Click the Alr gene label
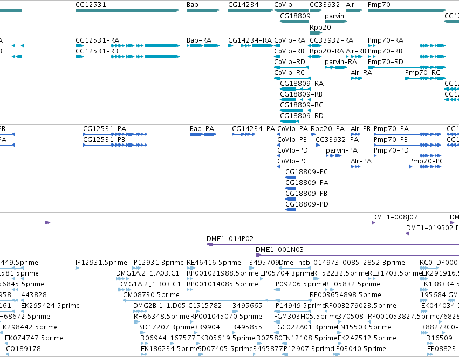The height and width of the screenshot is (357, 459). (350, 5)
